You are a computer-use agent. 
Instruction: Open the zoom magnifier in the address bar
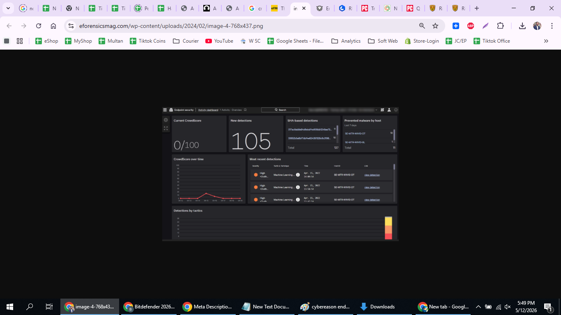422,26
